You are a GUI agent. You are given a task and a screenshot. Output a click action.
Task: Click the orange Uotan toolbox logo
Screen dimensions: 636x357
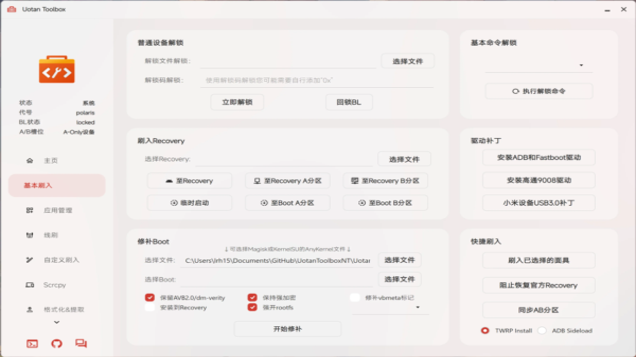click(57, 69)
